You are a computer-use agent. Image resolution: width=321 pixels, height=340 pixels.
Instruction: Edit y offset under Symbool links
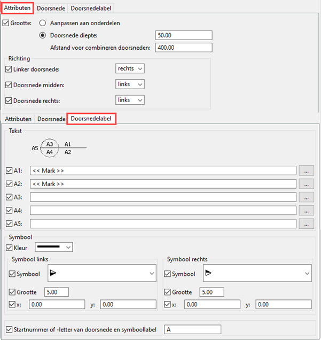128,304
